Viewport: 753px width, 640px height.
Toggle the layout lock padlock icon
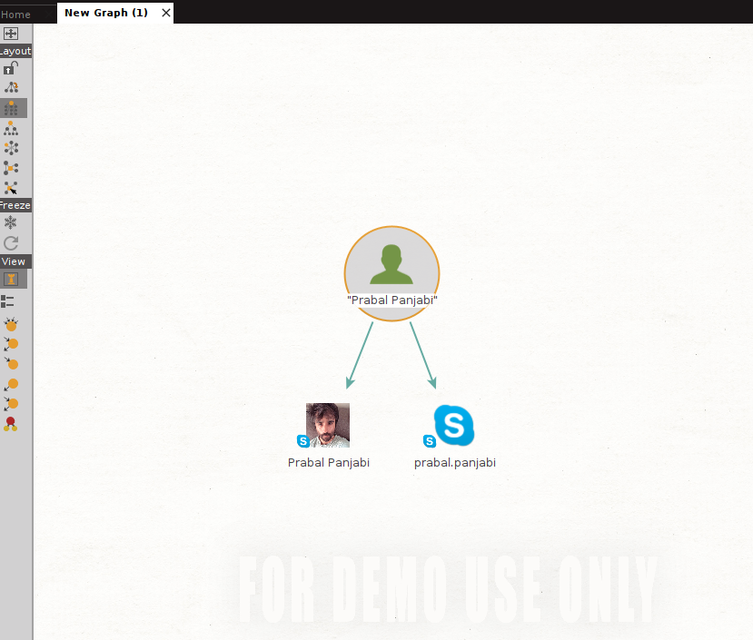click(x=11, y=68)
